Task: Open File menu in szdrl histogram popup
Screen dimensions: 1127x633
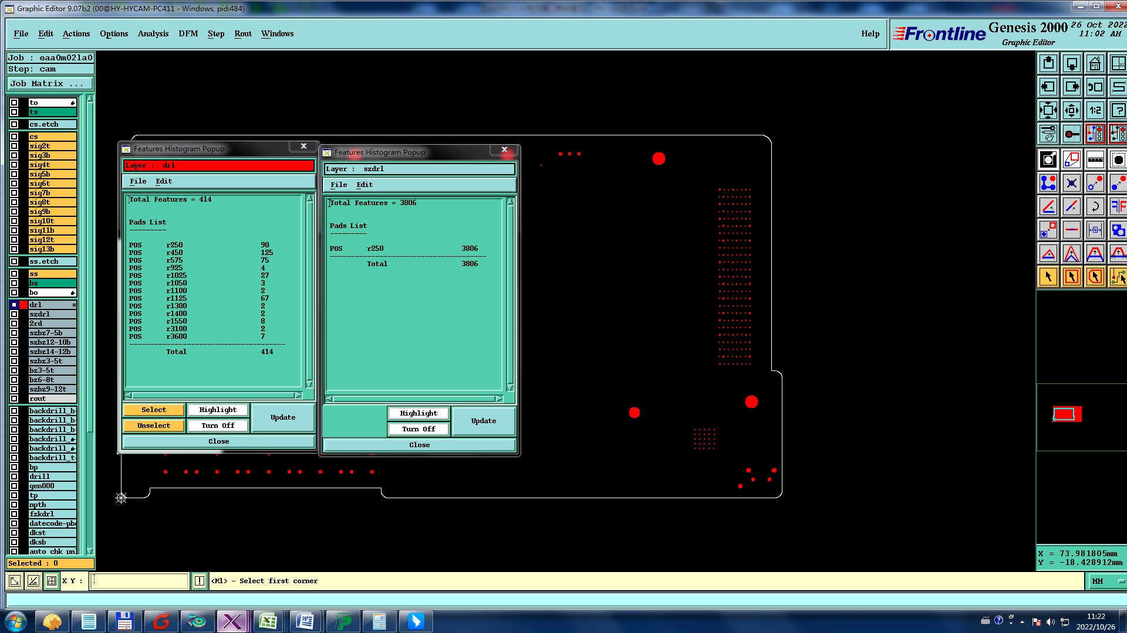Action: click(x=339, y=185)
